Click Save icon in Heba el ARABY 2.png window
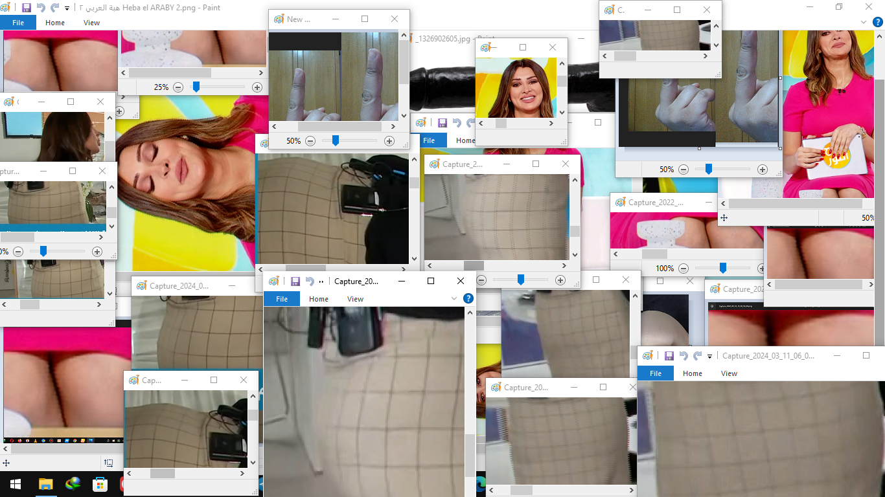This screenshot has width=885, height=497. click(x=27, y=8)
